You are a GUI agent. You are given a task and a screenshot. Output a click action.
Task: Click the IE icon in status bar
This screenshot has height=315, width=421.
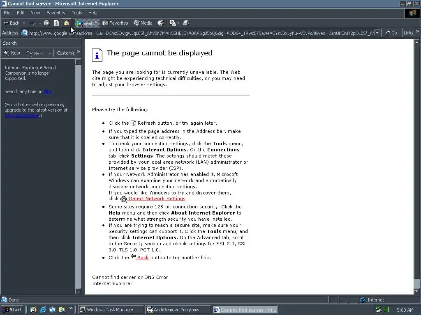point(4,300)
